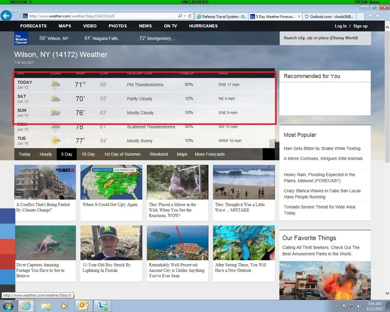Switch to the Hourly forecast tab
Screen dimensions: 390x312
[x=46, y=154]
